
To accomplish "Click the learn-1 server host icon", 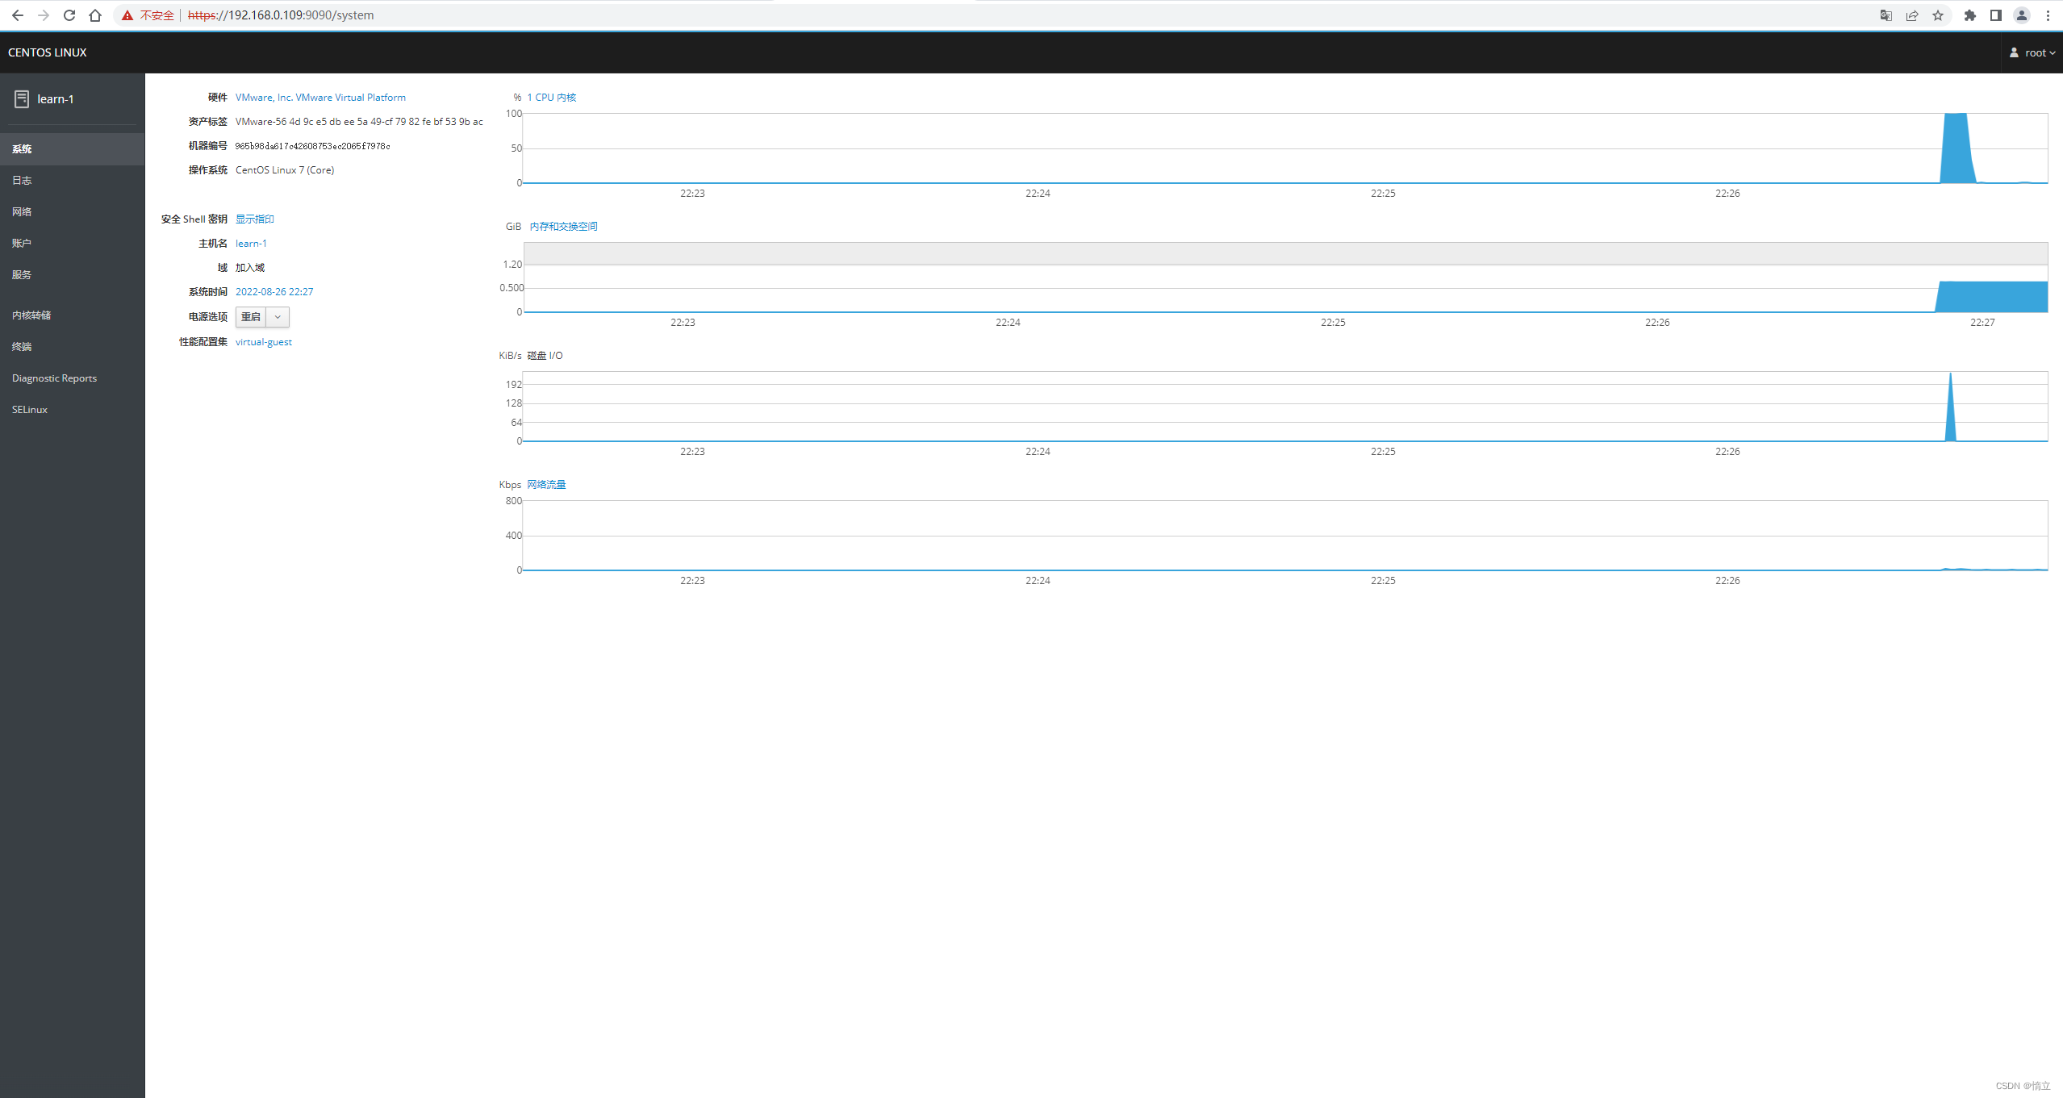I will click(x=22, y=98).
